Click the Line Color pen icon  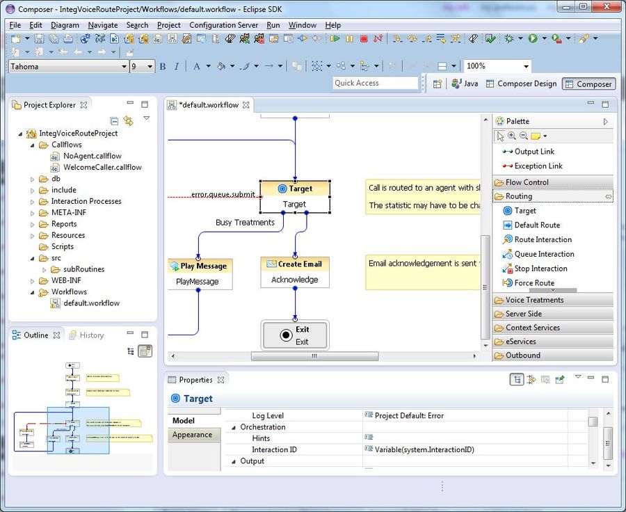coord(245,66)
